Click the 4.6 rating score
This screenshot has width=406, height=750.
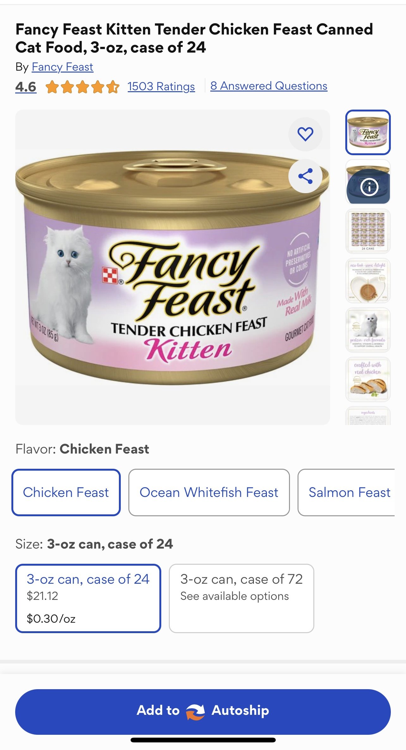click(26, 87)
